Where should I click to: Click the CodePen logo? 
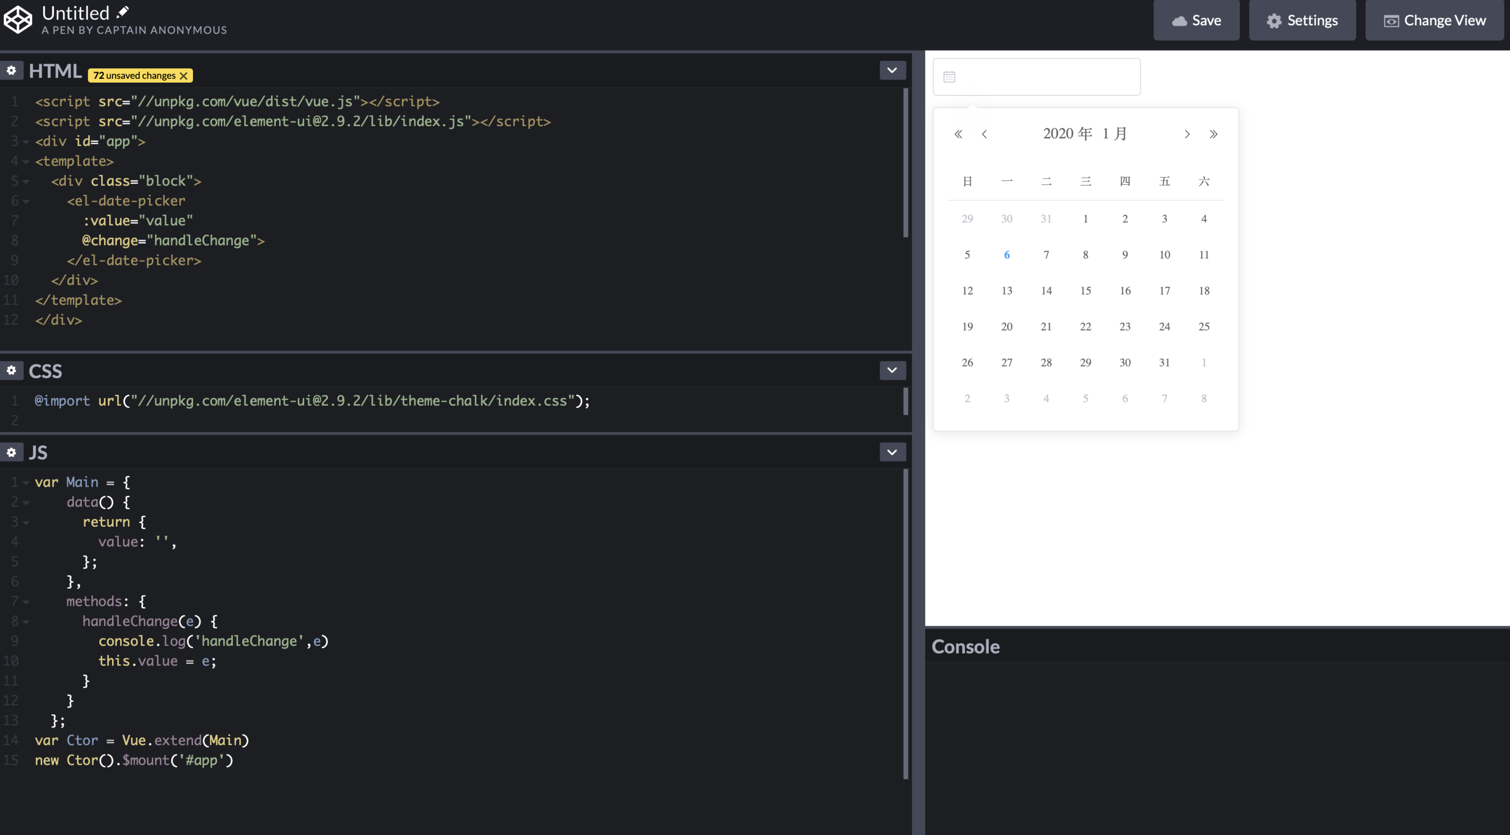[x=18, y=19]
